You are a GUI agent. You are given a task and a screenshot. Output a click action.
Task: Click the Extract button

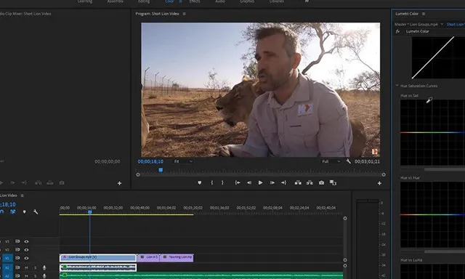click(310, 183)
